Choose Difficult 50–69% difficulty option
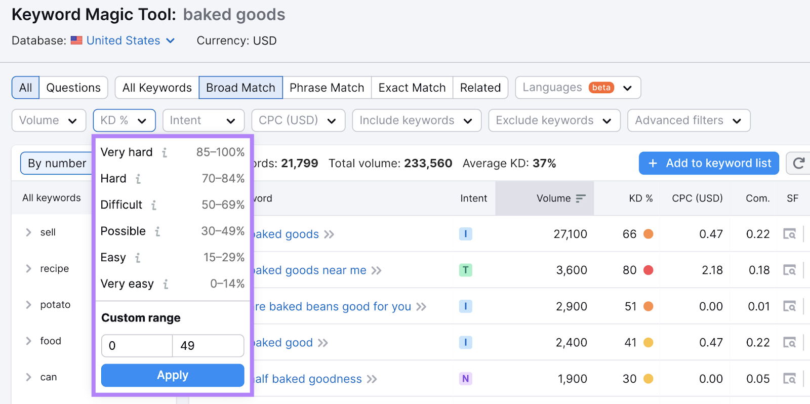This screenshot has height=404, width=810. (x=173, y=205)
